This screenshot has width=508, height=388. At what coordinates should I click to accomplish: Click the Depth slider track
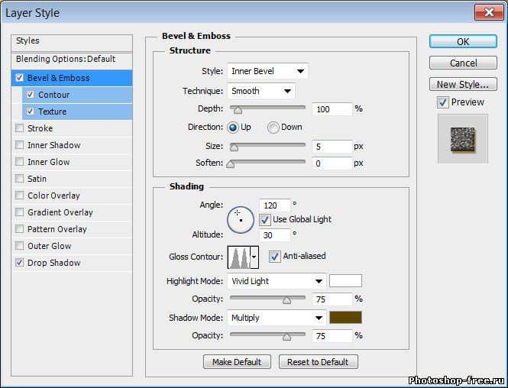click(267, 109)
